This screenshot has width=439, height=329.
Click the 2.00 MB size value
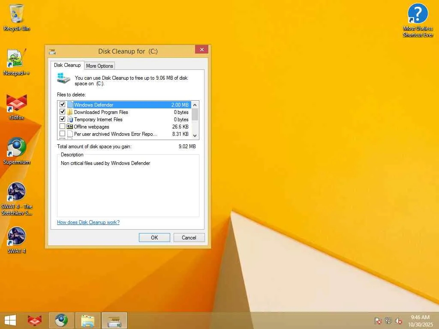(180, 105)
